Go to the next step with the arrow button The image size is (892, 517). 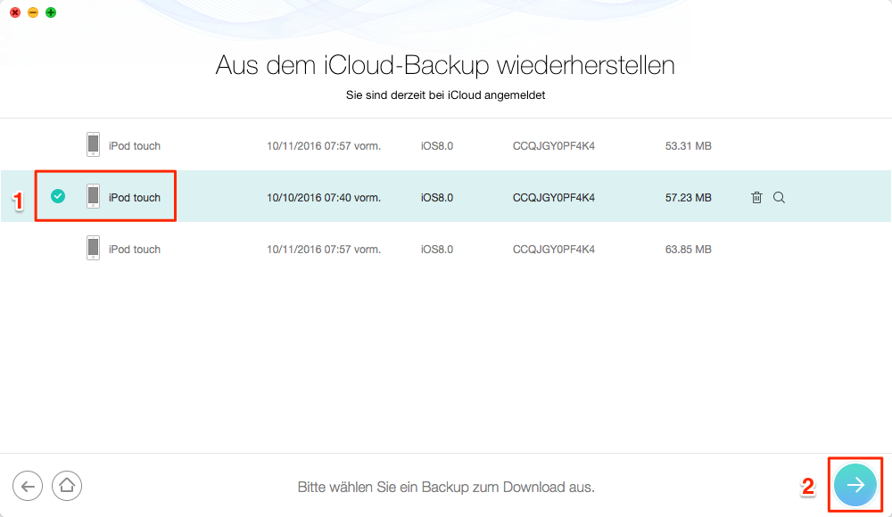(855, 485)
